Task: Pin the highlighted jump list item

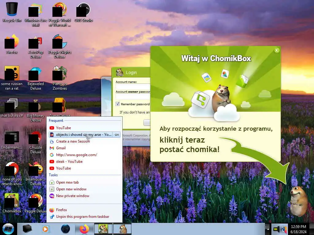Action: coord(116,135)
